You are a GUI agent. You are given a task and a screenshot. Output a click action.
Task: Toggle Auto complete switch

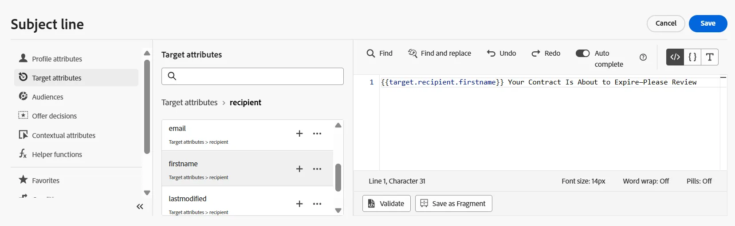point(582,53)
